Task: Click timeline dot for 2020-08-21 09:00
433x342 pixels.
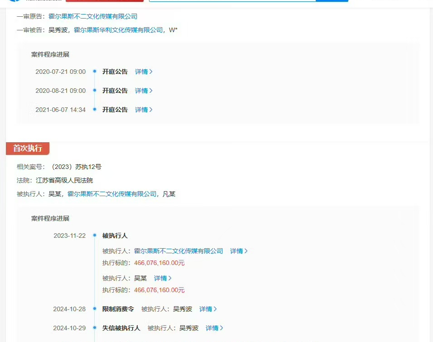Action: [95, 90]
